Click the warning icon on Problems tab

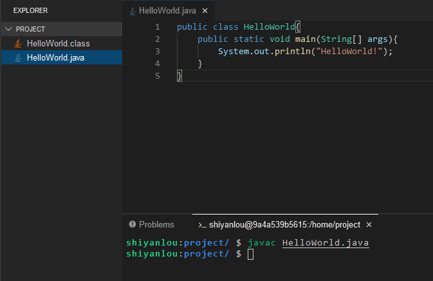point(133,224)
